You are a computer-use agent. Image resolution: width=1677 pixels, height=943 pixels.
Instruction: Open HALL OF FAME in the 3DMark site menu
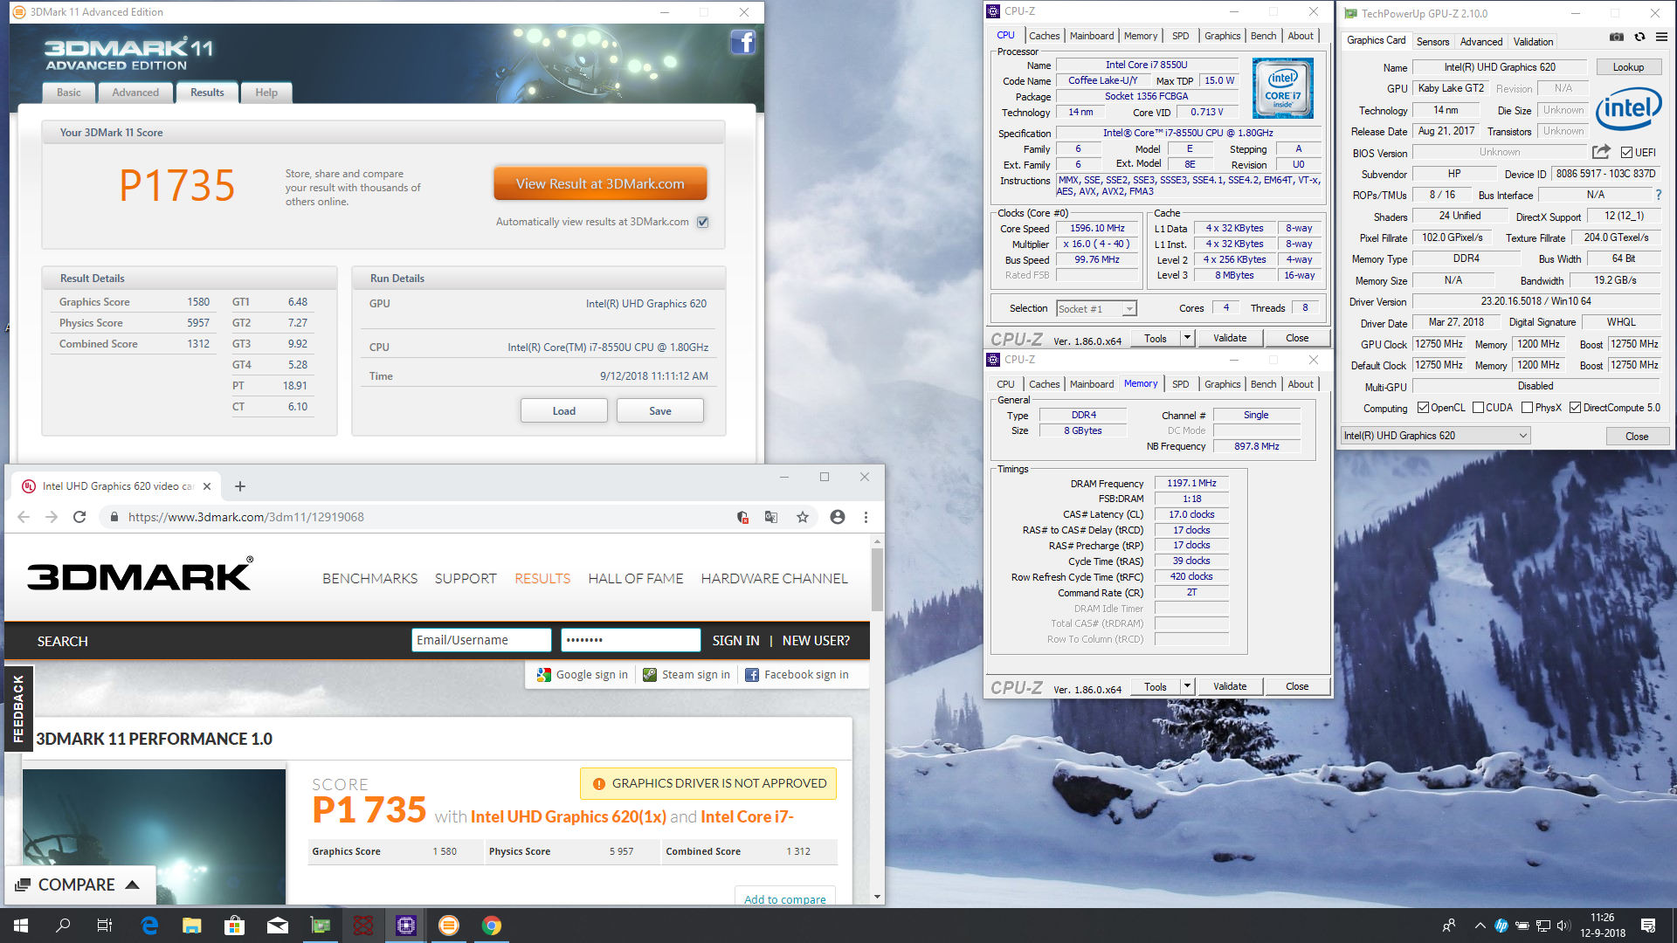click(x=636, y=578)
